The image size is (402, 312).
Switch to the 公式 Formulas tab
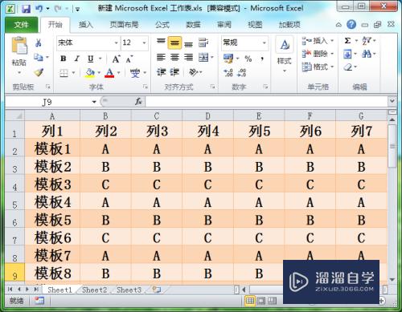tap(162, 25)
